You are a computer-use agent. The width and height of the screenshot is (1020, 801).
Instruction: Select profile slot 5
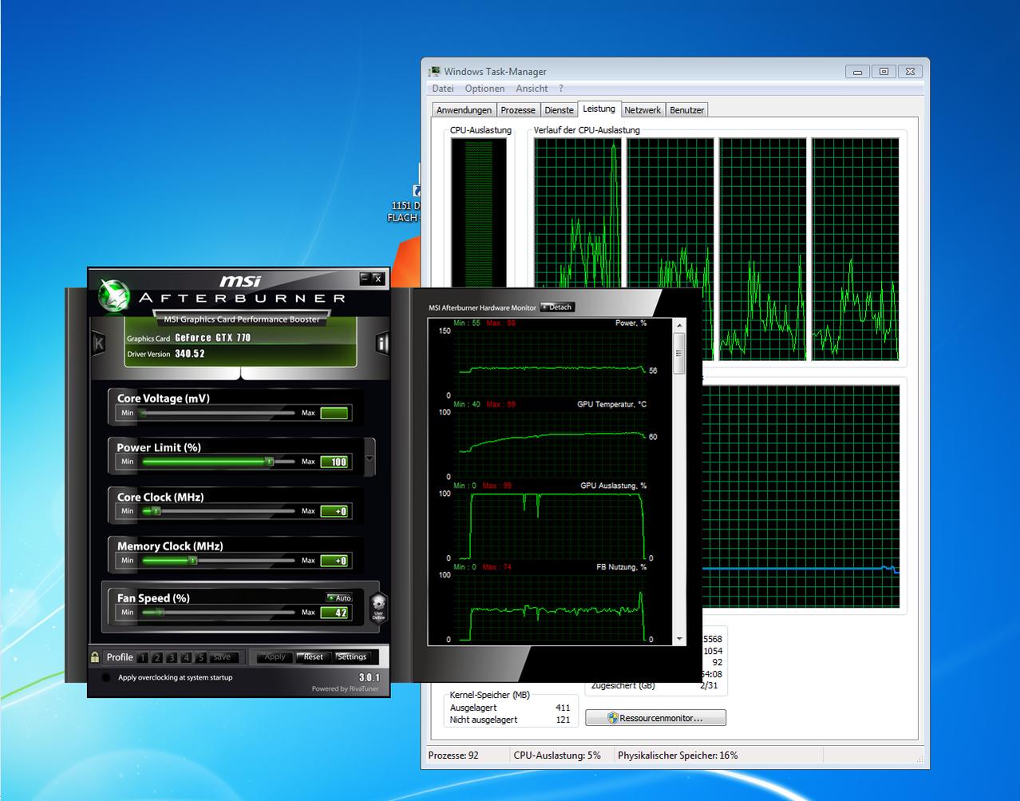[x=200, y=657]
